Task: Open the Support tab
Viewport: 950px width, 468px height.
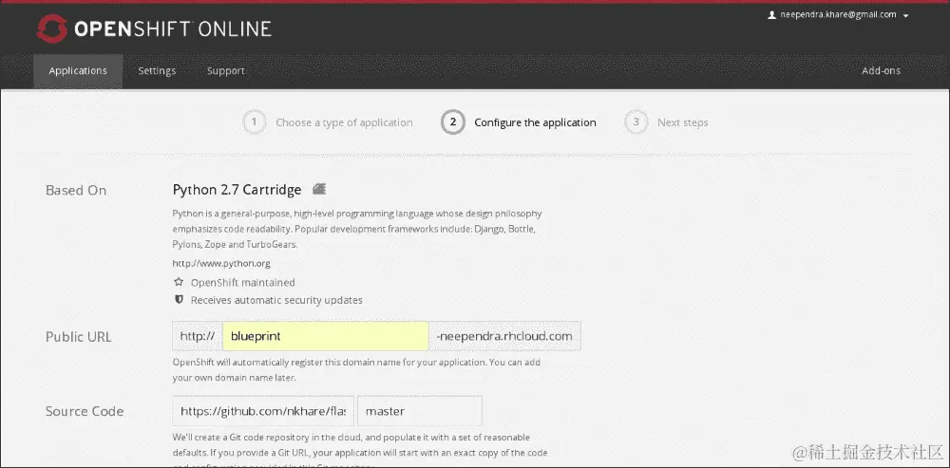Action: tap(226, 71)
